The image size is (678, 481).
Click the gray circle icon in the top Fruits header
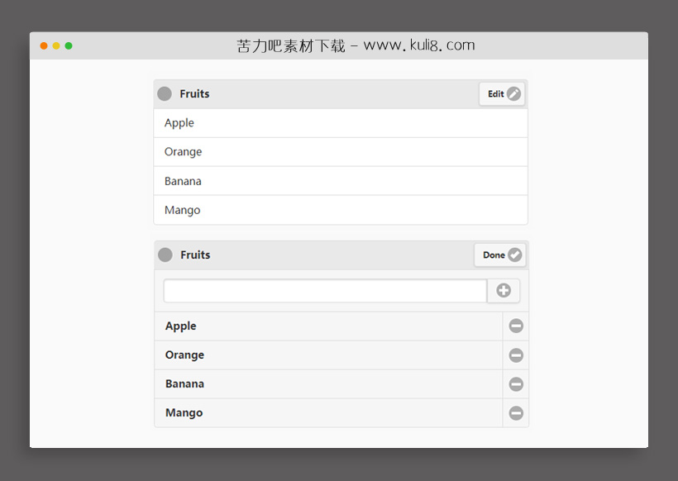[x=165, y=93]
